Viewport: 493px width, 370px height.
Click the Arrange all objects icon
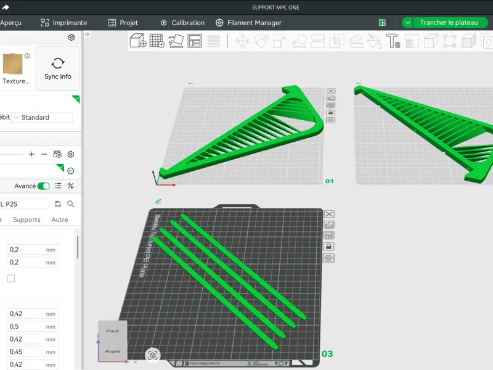[195, 41]
